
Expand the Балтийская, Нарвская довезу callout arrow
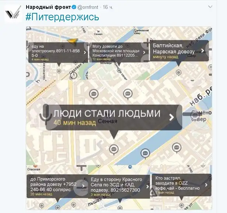point(203,51)
